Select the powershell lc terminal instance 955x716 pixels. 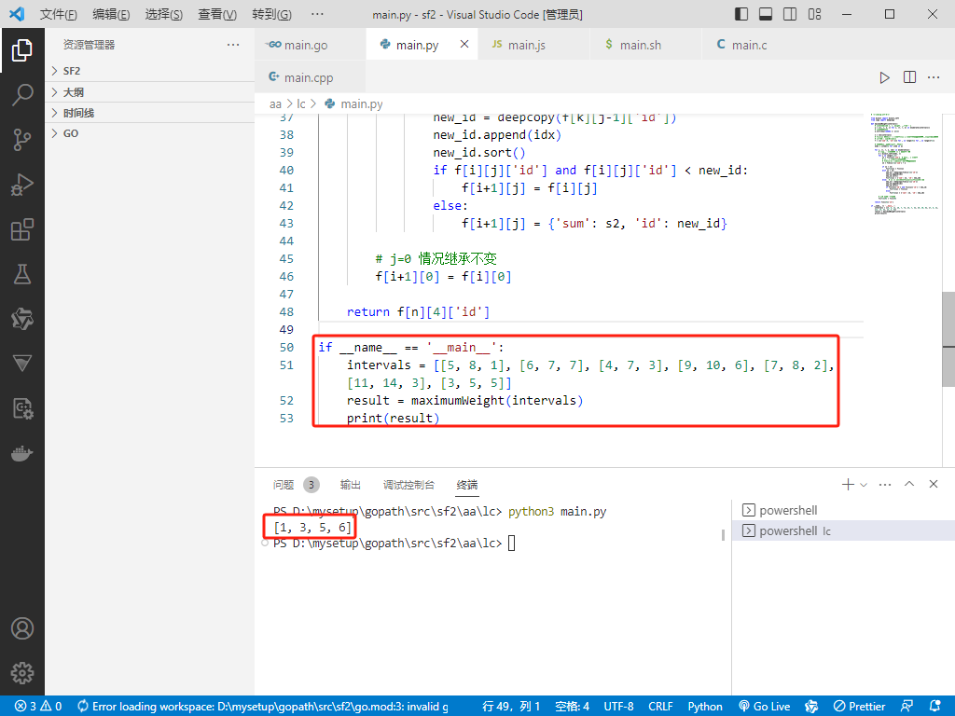[x=843, y=530]
